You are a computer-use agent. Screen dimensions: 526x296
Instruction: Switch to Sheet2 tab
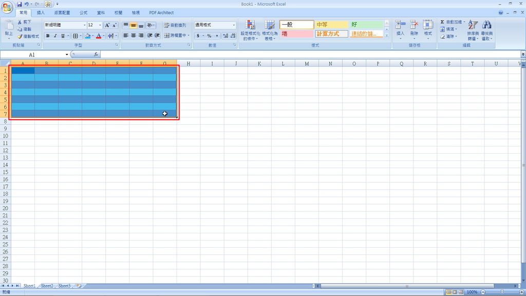click(47, 286)
